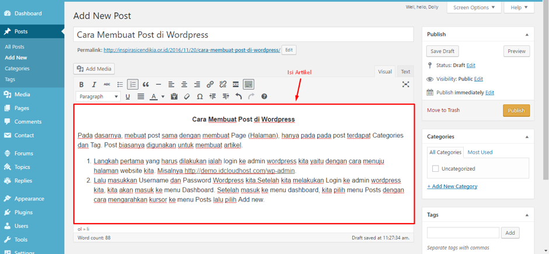
Task: Apply strikethrough formatting
Action: click(x=107, y=84)
